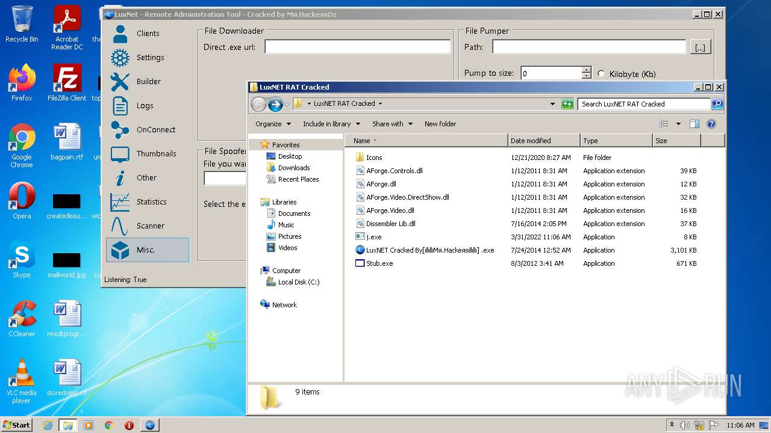Click the Forward arrow in Explorer
Screen dimensions: 771x433
pyautogui.click(x=275, y=104)
